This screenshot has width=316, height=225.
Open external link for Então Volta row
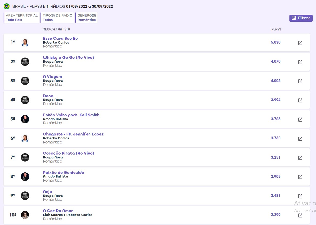point(300,119)
